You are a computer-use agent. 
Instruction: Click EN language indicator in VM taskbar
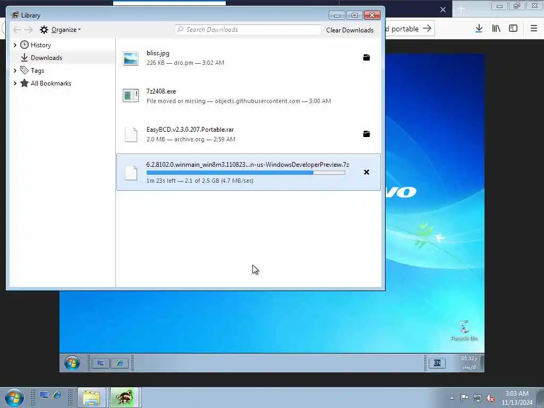coord(437,363)
